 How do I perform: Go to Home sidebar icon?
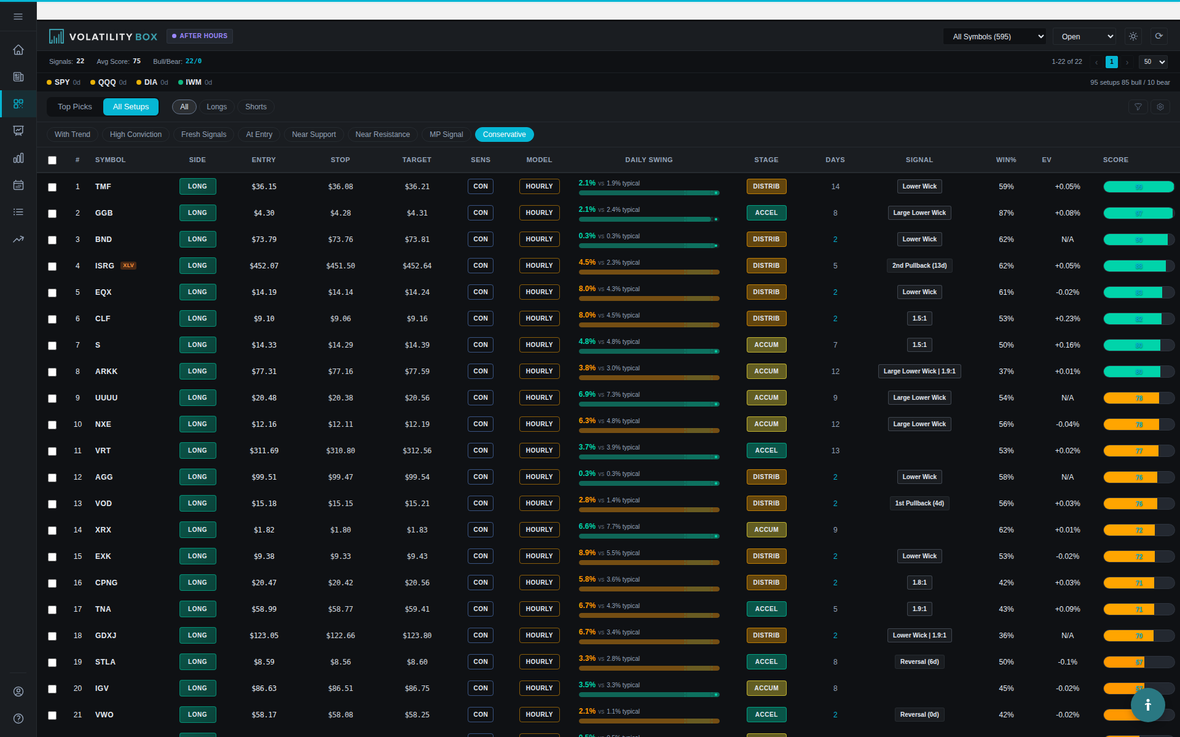point(18,50)
